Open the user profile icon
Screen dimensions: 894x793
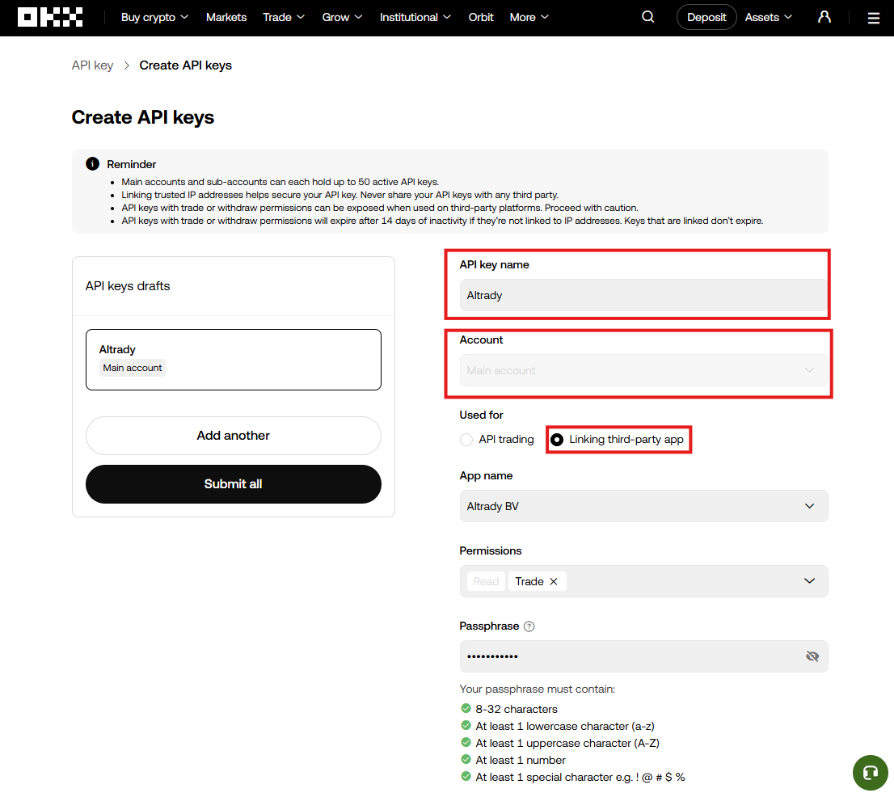coord(824,17)
